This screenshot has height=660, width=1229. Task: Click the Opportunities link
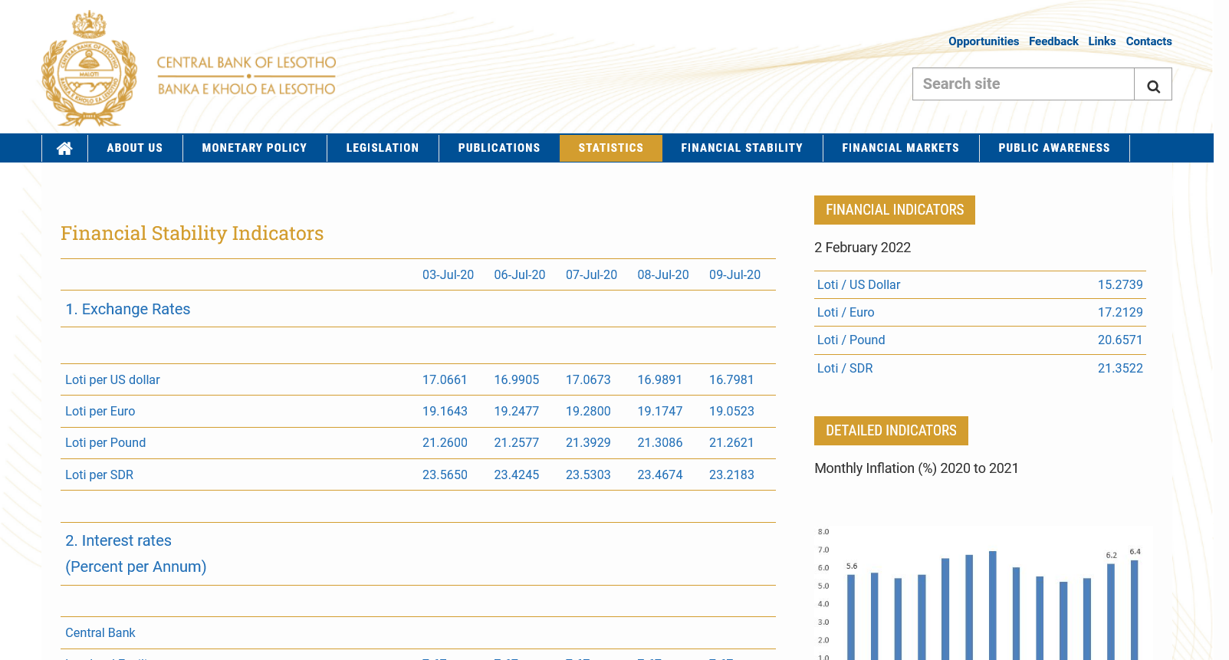(x=983, y=41)
